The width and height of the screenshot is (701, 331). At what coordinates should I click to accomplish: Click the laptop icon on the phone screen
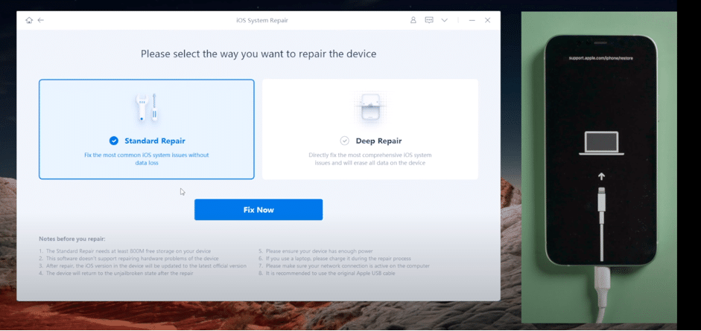coord(601,144)
